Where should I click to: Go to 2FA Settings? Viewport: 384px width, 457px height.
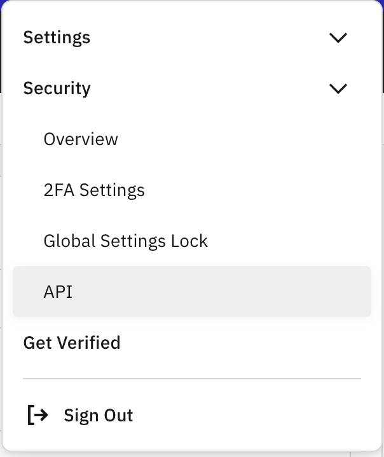coord(94,190)
